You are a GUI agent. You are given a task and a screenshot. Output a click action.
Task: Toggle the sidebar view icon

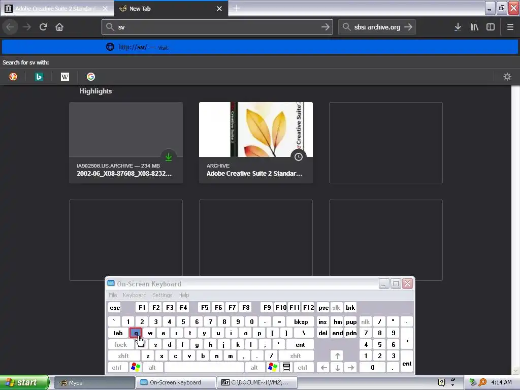coord(491,27)
